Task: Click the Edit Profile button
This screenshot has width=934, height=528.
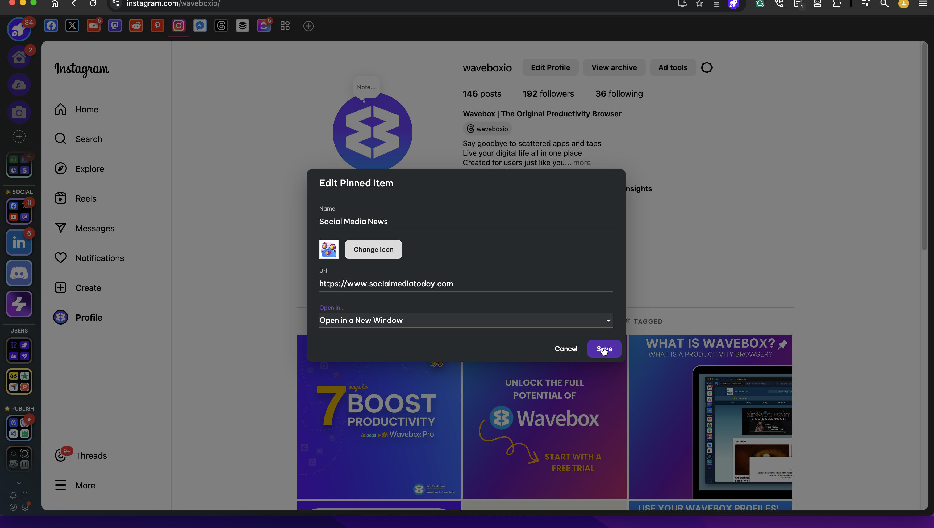Action: [x=550, y=67]
